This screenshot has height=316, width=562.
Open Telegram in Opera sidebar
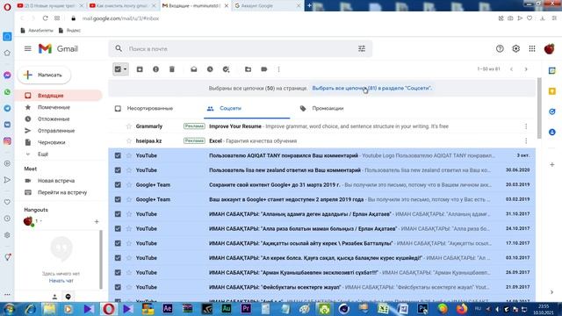tap(7, 108)
